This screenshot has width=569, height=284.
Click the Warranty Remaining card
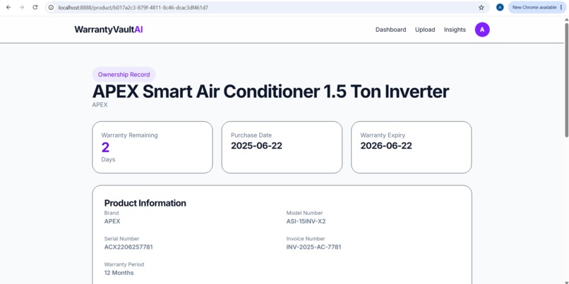152,147
